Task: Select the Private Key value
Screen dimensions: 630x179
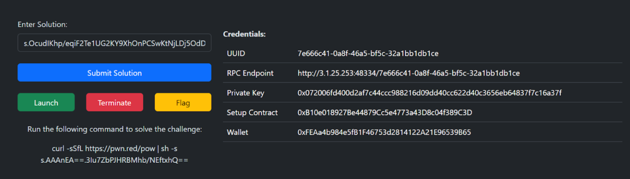Action: (429, 93)
